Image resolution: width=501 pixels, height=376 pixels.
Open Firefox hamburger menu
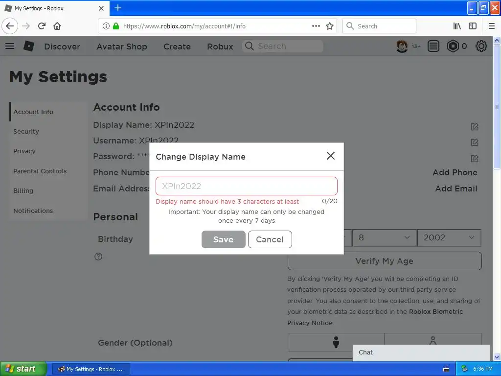pos(492,26)
